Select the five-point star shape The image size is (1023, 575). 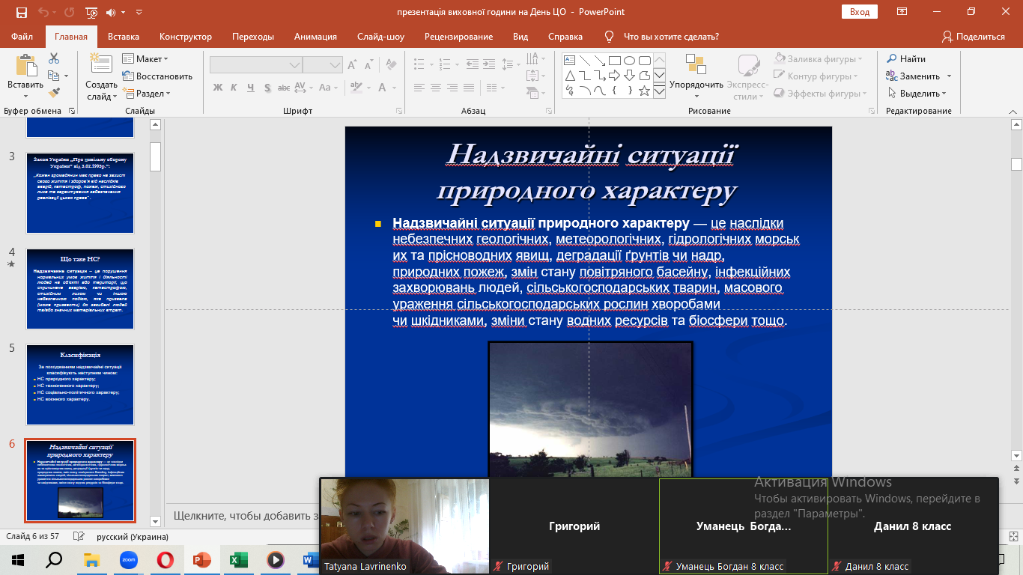(644, 91)
